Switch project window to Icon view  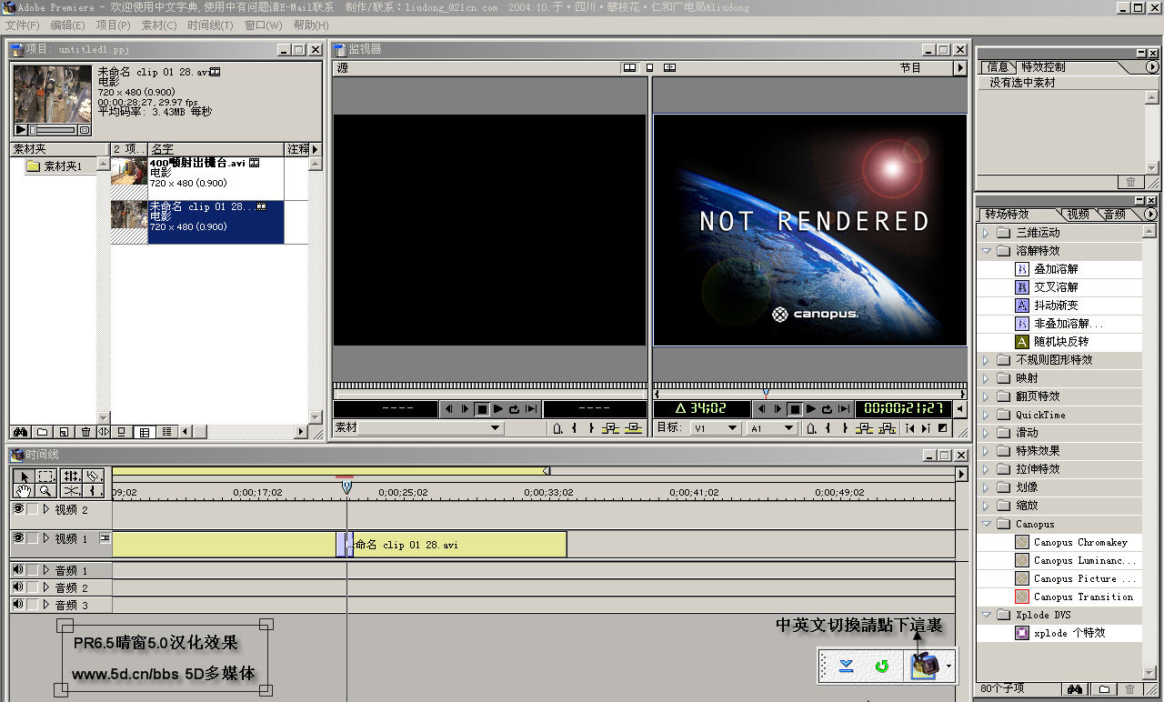[122, 432]
